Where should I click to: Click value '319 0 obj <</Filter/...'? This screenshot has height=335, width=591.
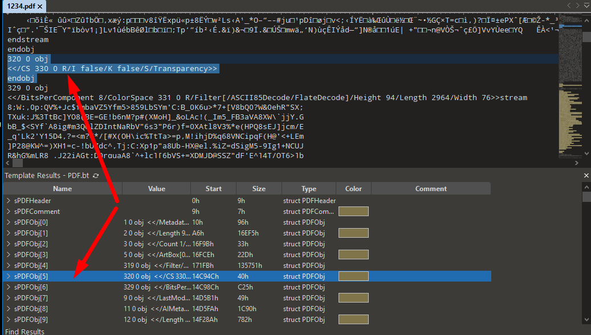tap(157, 266)
